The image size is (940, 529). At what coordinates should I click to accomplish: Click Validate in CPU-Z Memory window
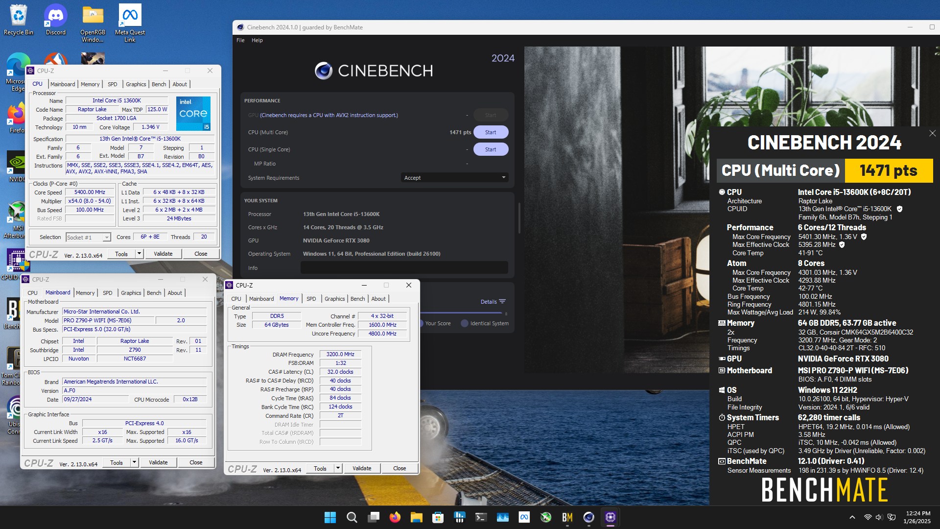pos(362,468)
